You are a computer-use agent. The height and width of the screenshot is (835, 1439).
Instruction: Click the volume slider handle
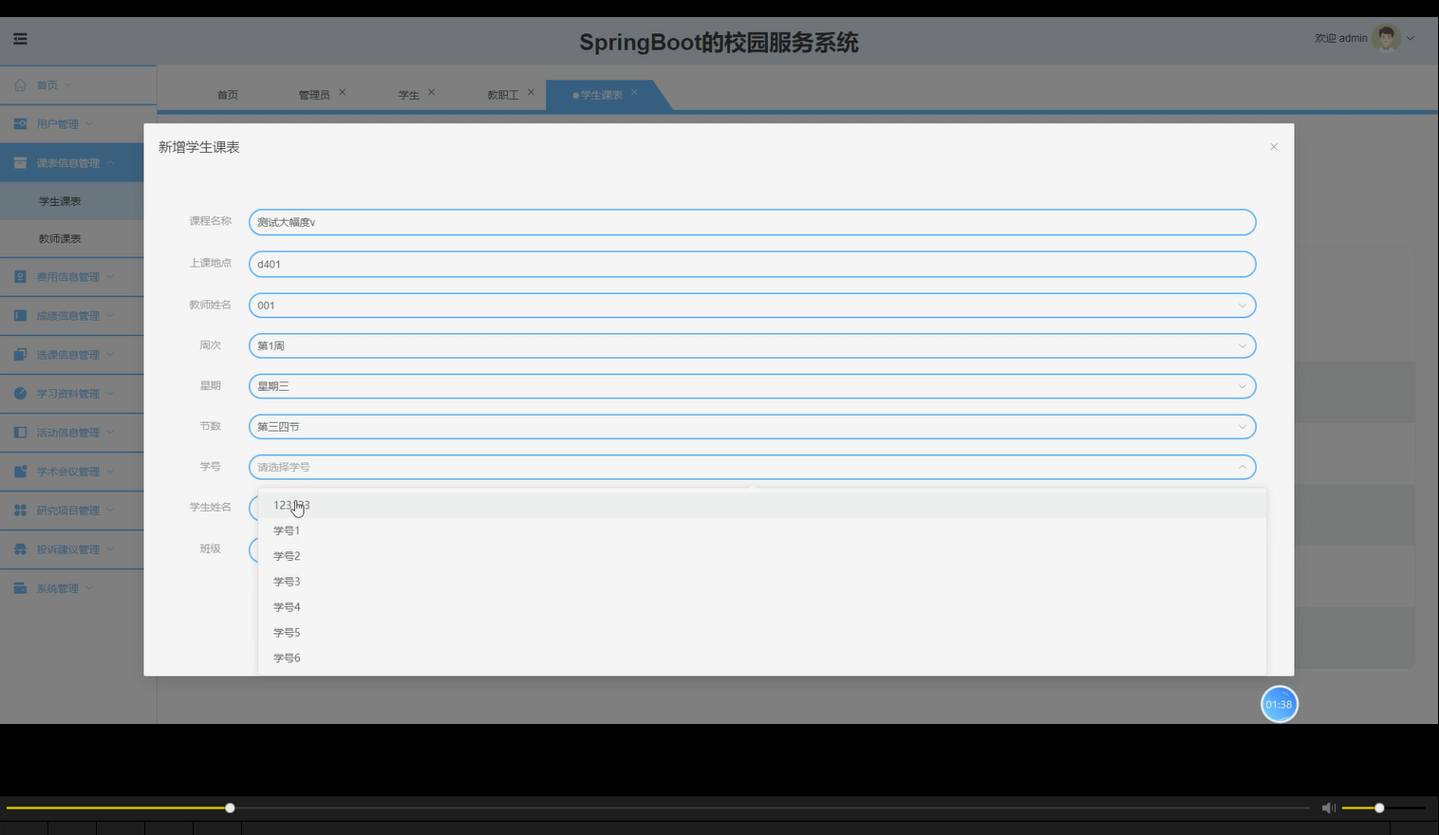pyautogui.click(x=1379, y=807)
